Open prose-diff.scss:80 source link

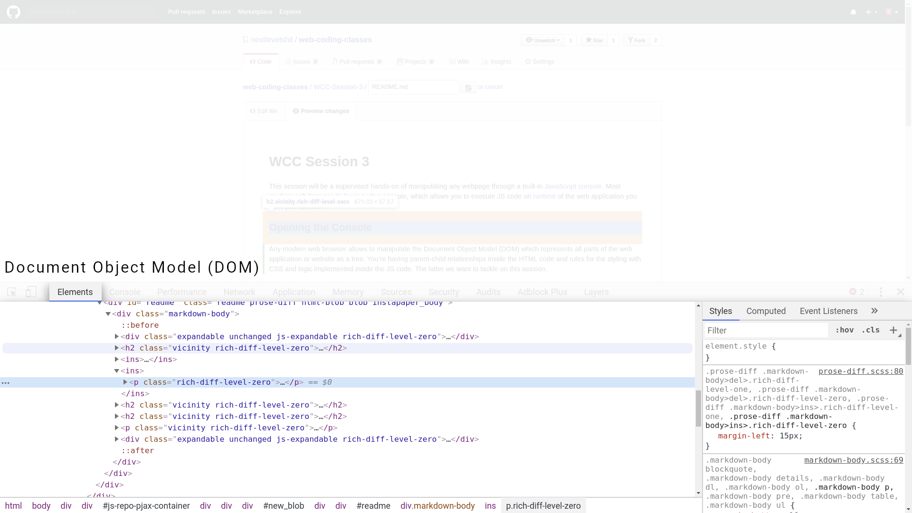[860, 371]
